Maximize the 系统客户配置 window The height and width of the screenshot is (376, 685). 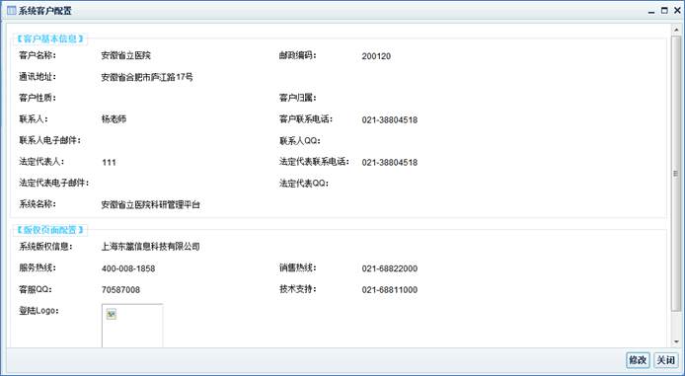tap(664, 11)
